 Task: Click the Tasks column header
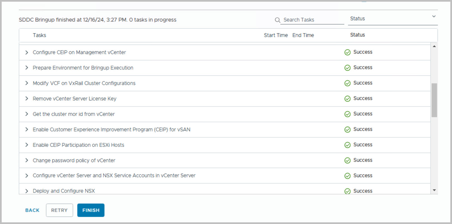click(39, 35)
